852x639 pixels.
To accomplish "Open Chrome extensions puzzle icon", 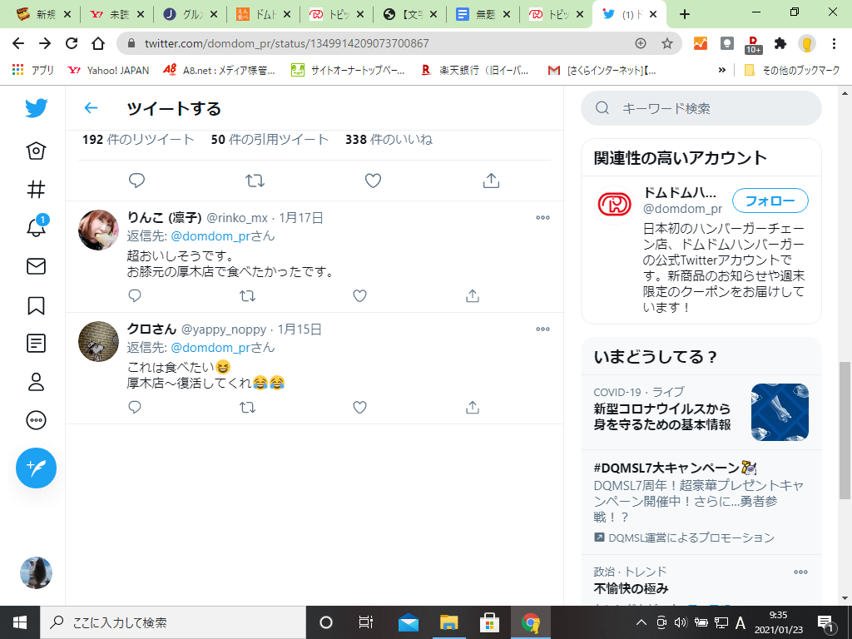I will click(x=780, y=43).
